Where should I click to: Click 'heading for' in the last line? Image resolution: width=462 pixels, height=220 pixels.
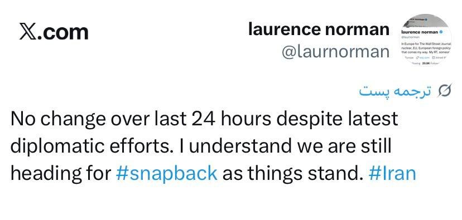coord(60,174)
